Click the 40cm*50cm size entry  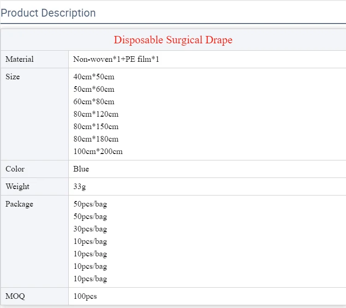(x=94, y=77)
